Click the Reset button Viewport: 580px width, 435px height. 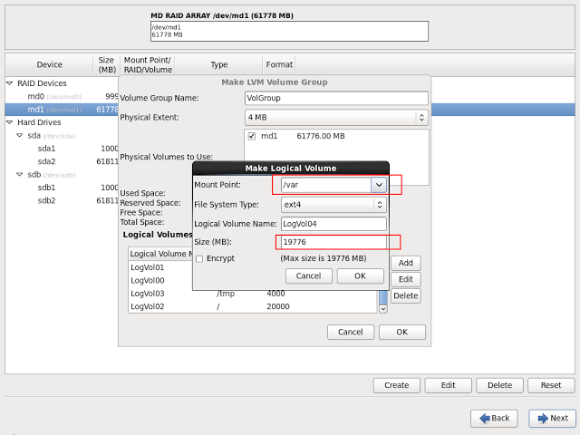coord(551,385)
